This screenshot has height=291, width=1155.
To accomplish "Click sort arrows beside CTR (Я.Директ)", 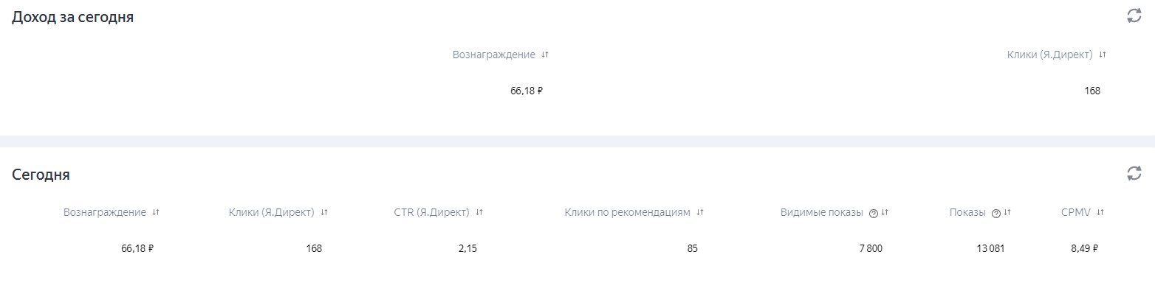I will tap(479, 212).
